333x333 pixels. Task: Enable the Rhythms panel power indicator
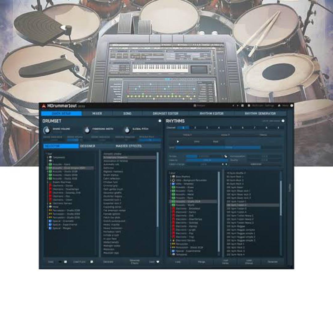283,121
